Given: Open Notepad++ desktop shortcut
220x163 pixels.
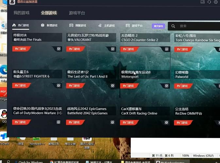Looking at the screenshot, I should [37, 141].
